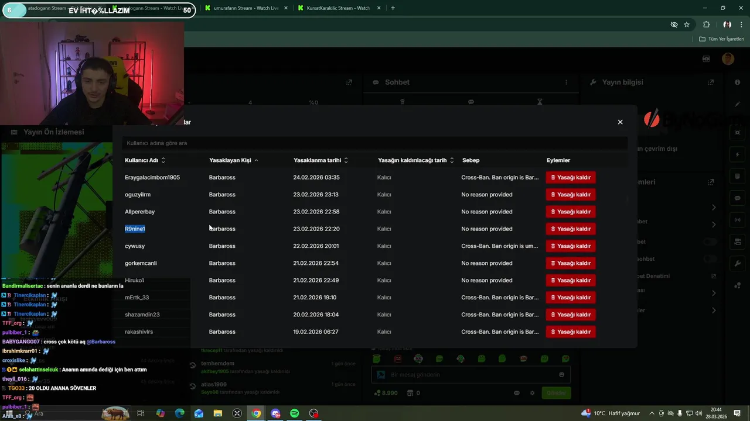Open a new browser tab

pos(393,8)
